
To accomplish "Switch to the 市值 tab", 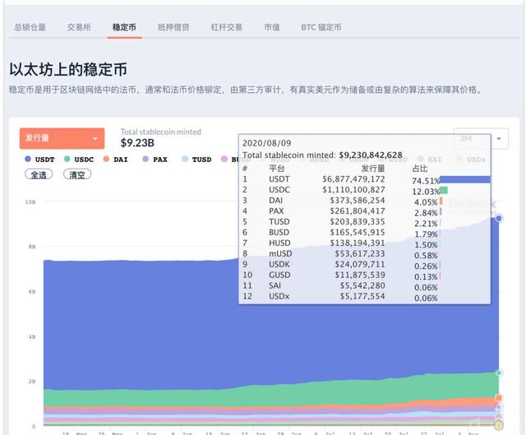I will (x=272, y=27).
